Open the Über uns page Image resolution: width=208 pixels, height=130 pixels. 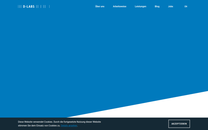100,6
